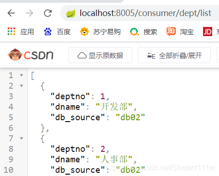
Task: Click line number 5 in the gutter
Action: [x=11, y=117]
